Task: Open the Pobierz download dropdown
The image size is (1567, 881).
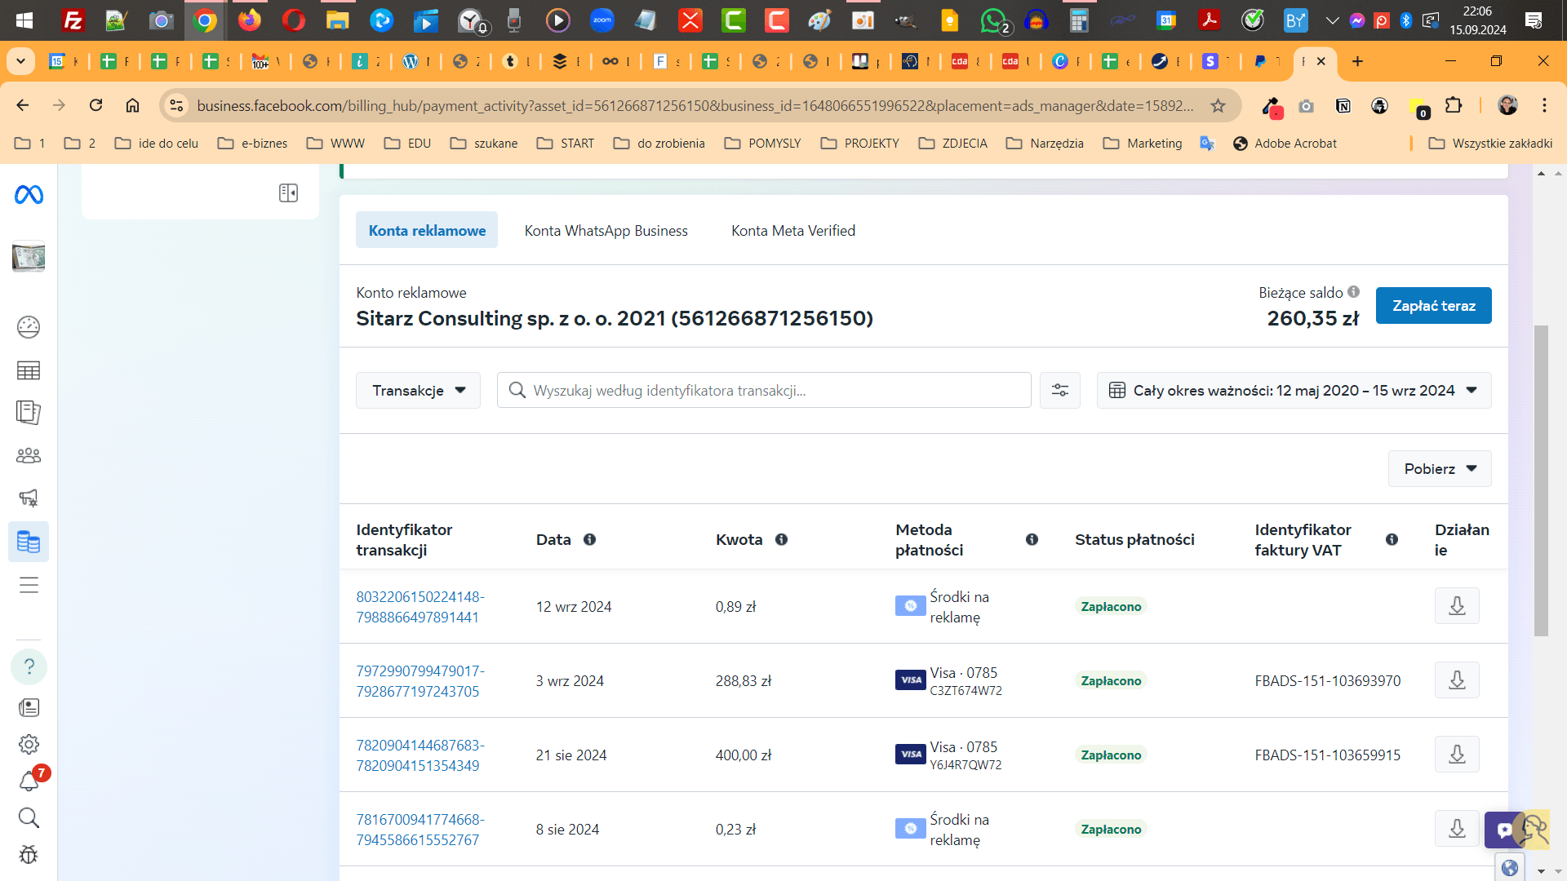Action: coord(1440,469)
